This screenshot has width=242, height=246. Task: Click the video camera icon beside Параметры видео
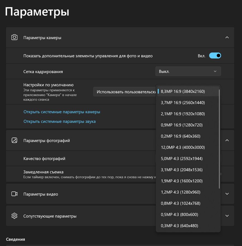click(x=14, y=194)
